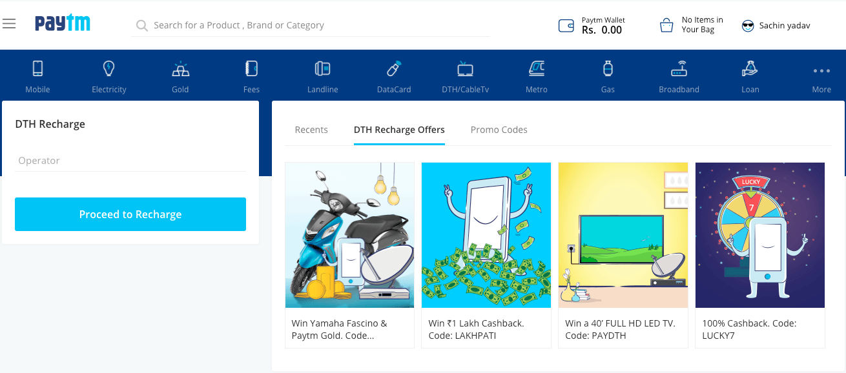
Task: Click the 'Rs. 0.00' wallet balance
Action: [602, 30]
